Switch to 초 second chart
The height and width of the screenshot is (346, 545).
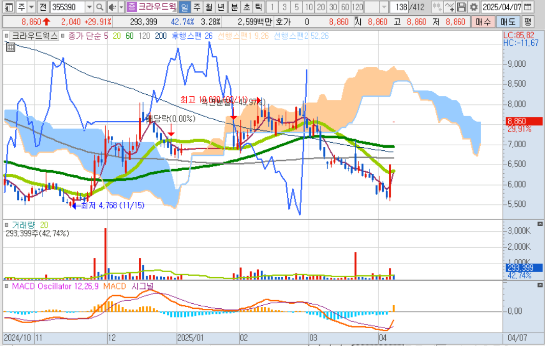(x=246, y=7)
